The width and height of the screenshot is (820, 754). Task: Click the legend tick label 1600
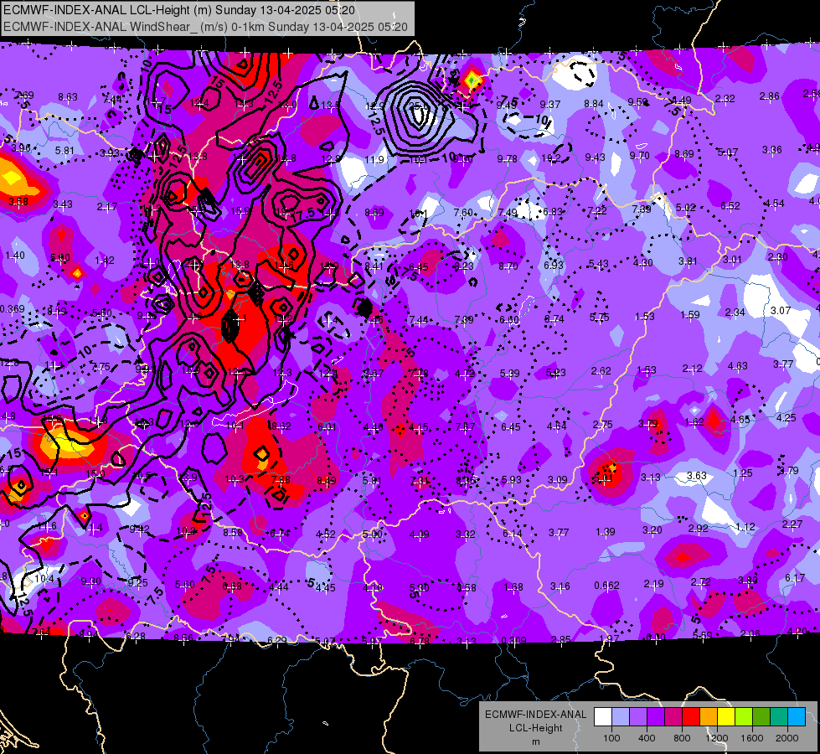coord(752,738)
